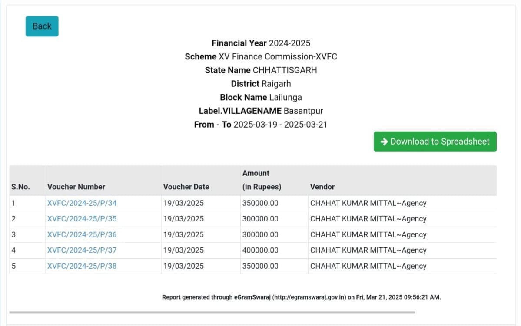
Task: Click the Financial Year 2024-2025 heading
Action: [x=261, y=43]
